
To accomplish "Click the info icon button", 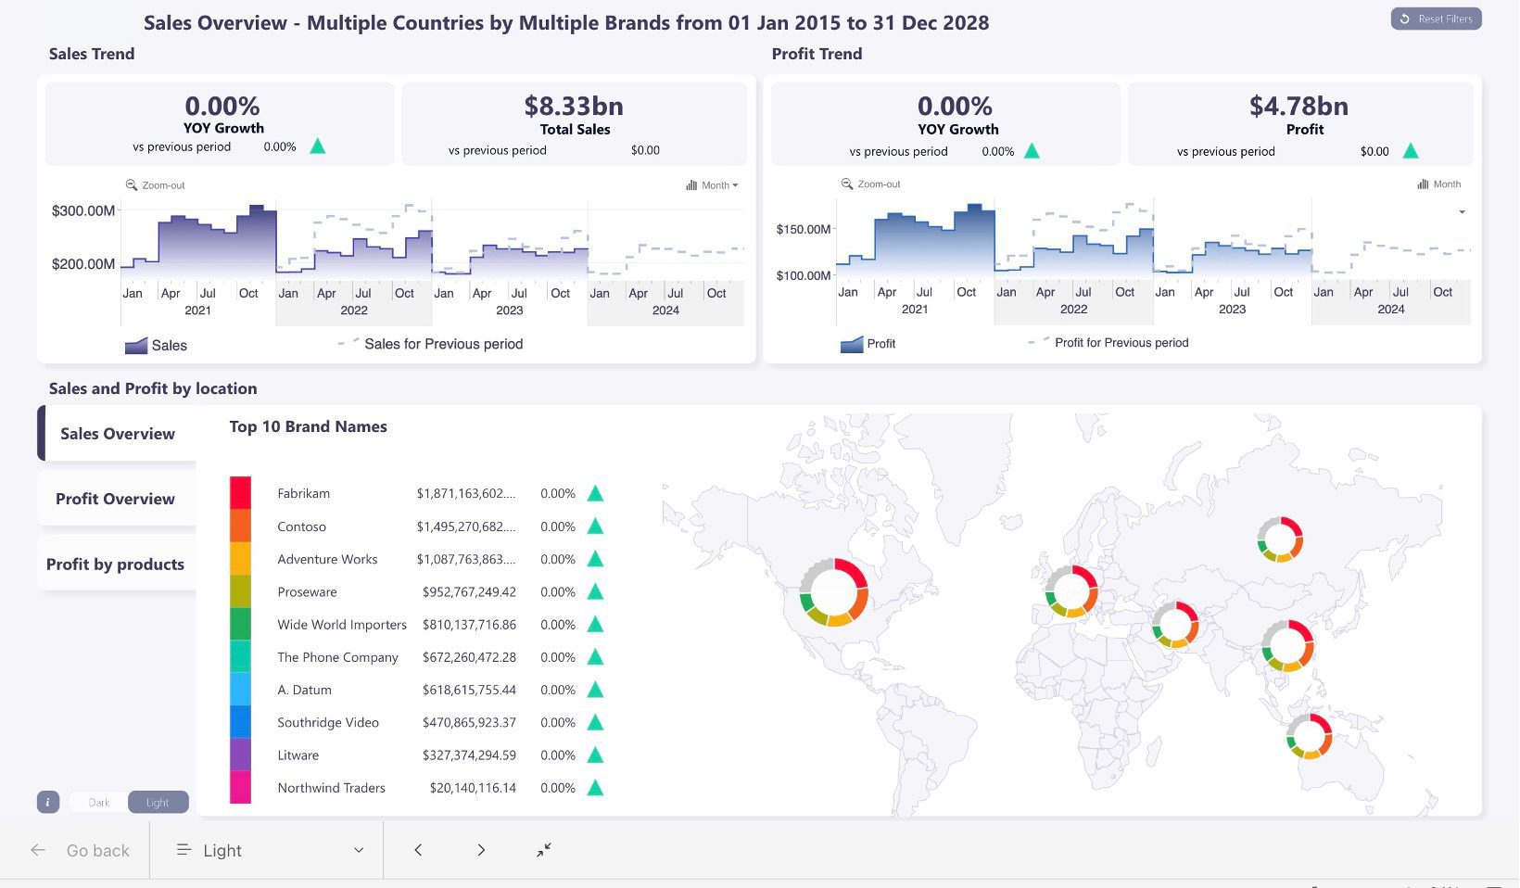I will [x=48, y=802].
